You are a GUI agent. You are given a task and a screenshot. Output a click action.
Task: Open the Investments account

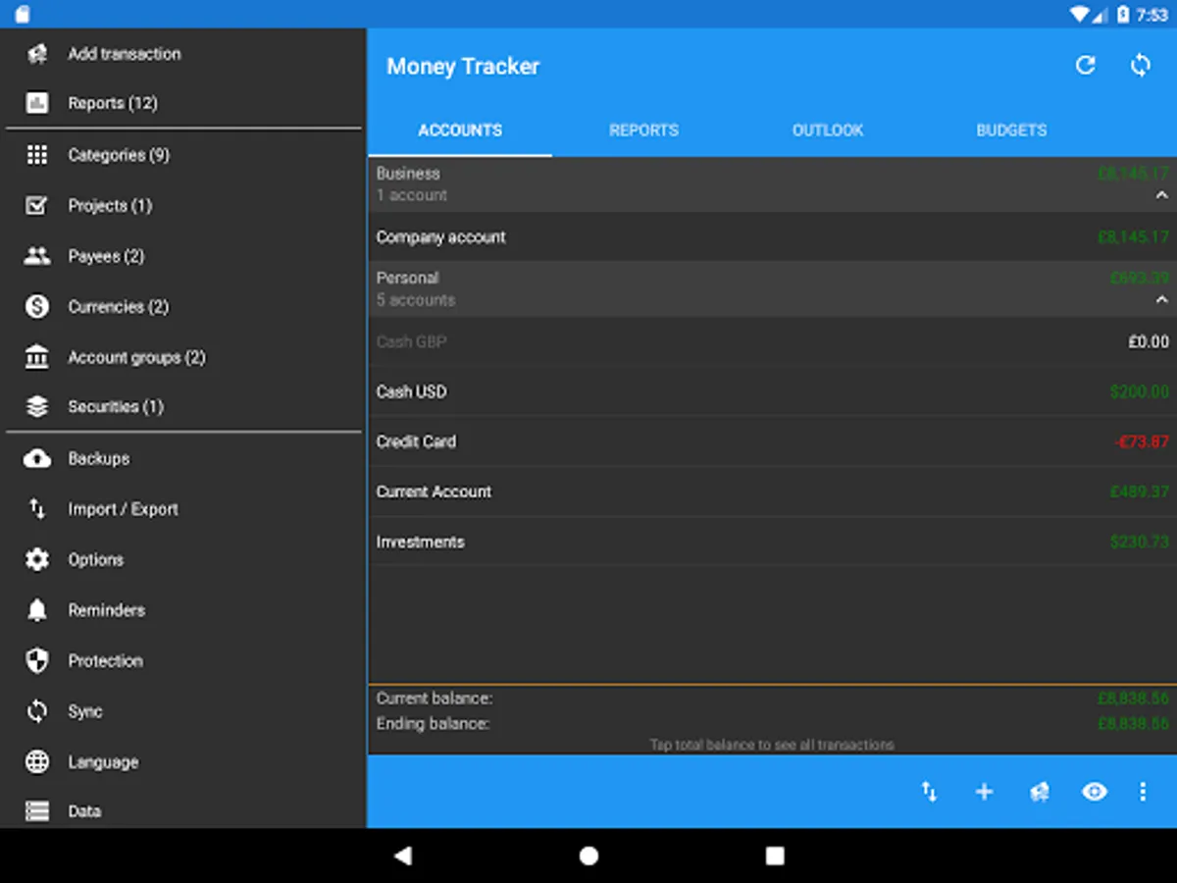tap(773, 542)
